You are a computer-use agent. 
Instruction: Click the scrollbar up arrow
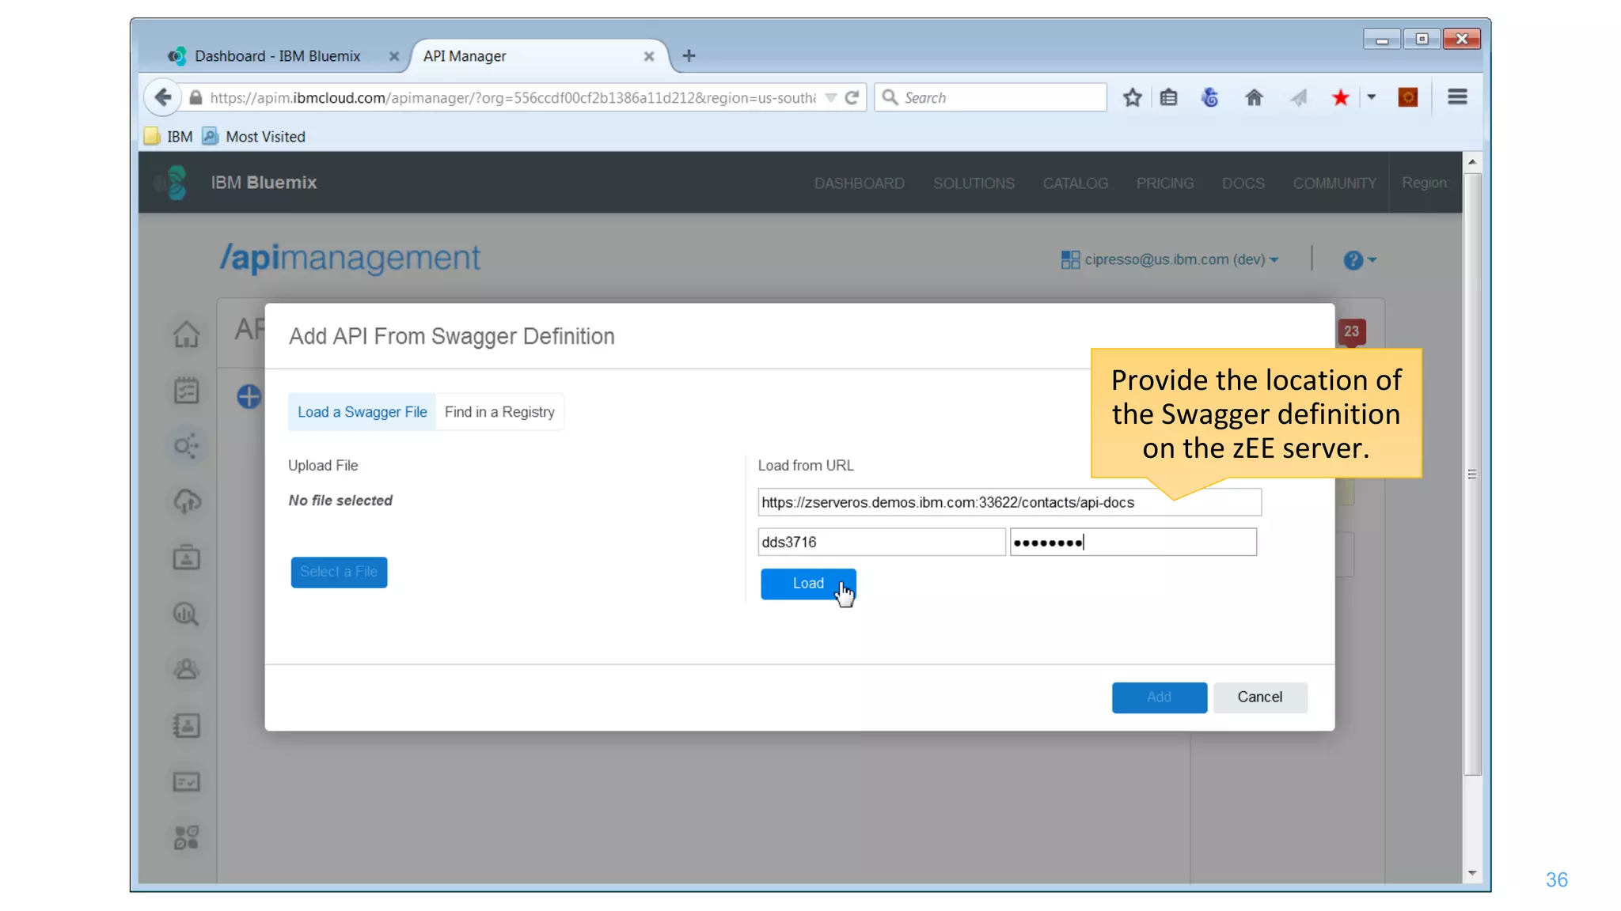coord(1472,162)
